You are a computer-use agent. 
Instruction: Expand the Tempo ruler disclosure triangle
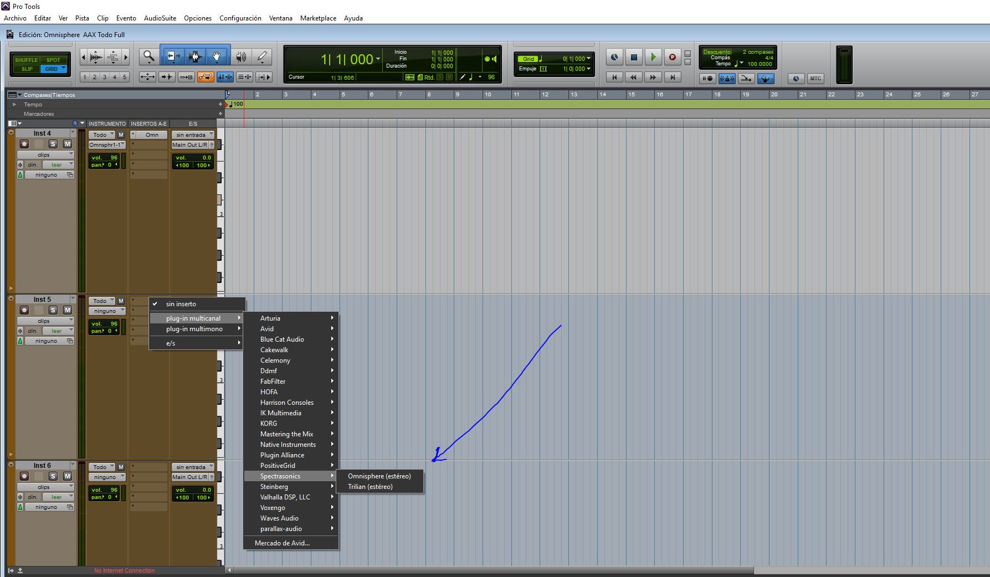coord(15,104)
